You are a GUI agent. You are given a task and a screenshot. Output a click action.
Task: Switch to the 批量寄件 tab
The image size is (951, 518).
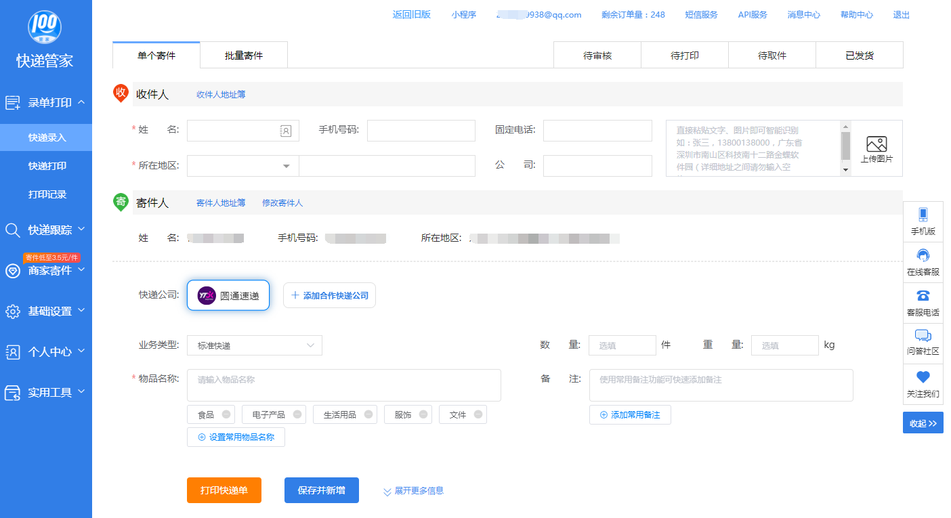click(x=244, y=56)
